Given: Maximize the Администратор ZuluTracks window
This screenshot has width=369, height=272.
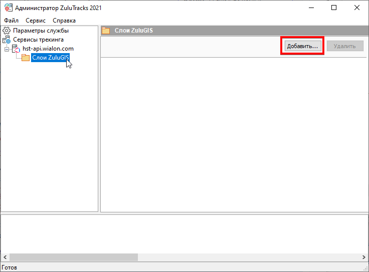Looking at the screenshot, I should 334,8.
